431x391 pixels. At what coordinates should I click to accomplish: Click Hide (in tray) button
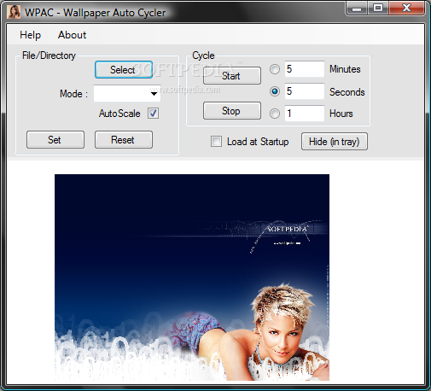pos(335,142)
